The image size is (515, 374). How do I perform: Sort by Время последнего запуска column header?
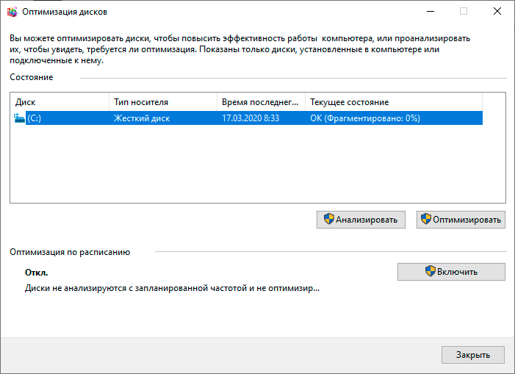[261, 102]
